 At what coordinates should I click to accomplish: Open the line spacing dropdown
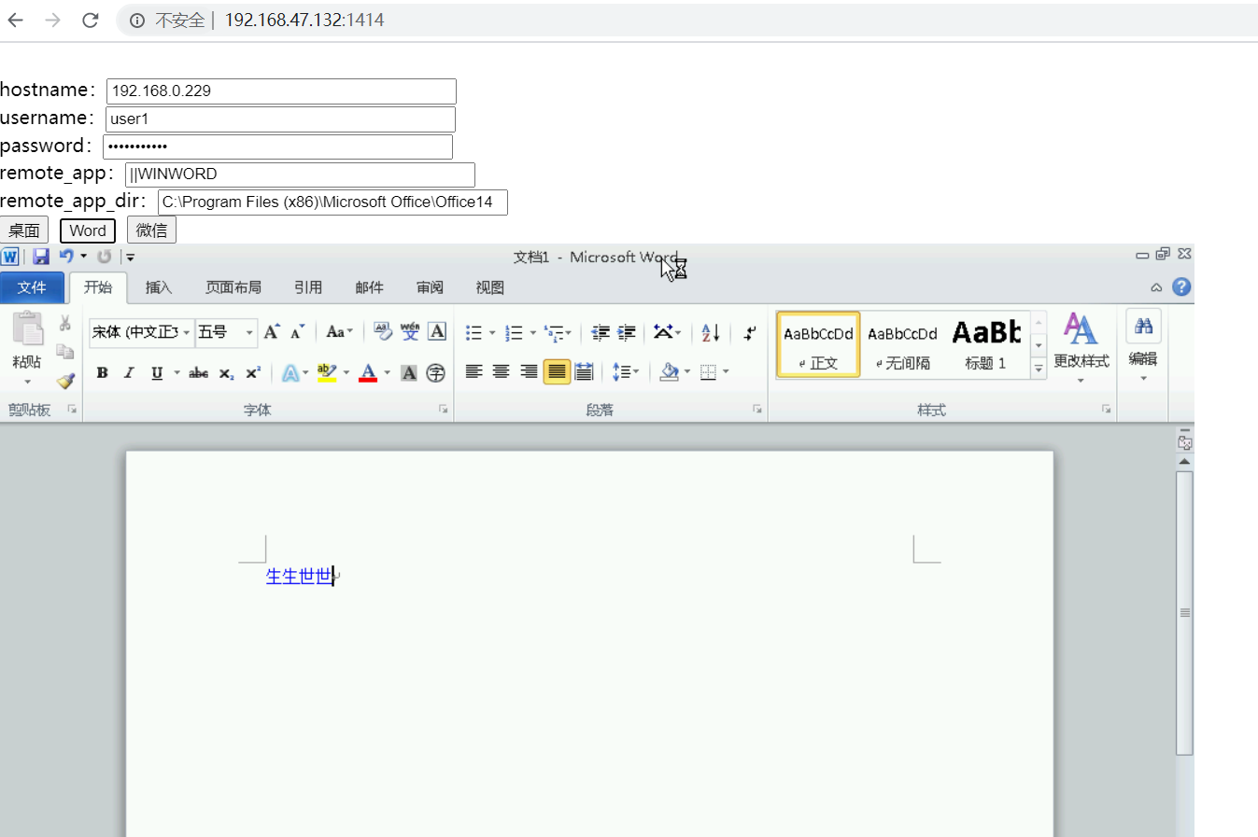(x=626, y=372)
